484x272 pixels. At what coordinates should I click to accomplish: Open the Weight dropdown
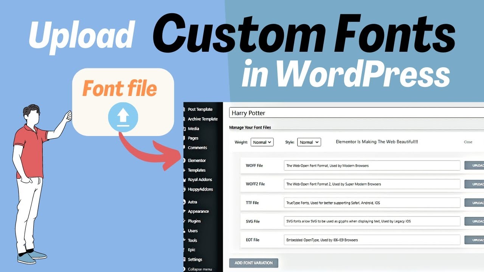(262, 142)
